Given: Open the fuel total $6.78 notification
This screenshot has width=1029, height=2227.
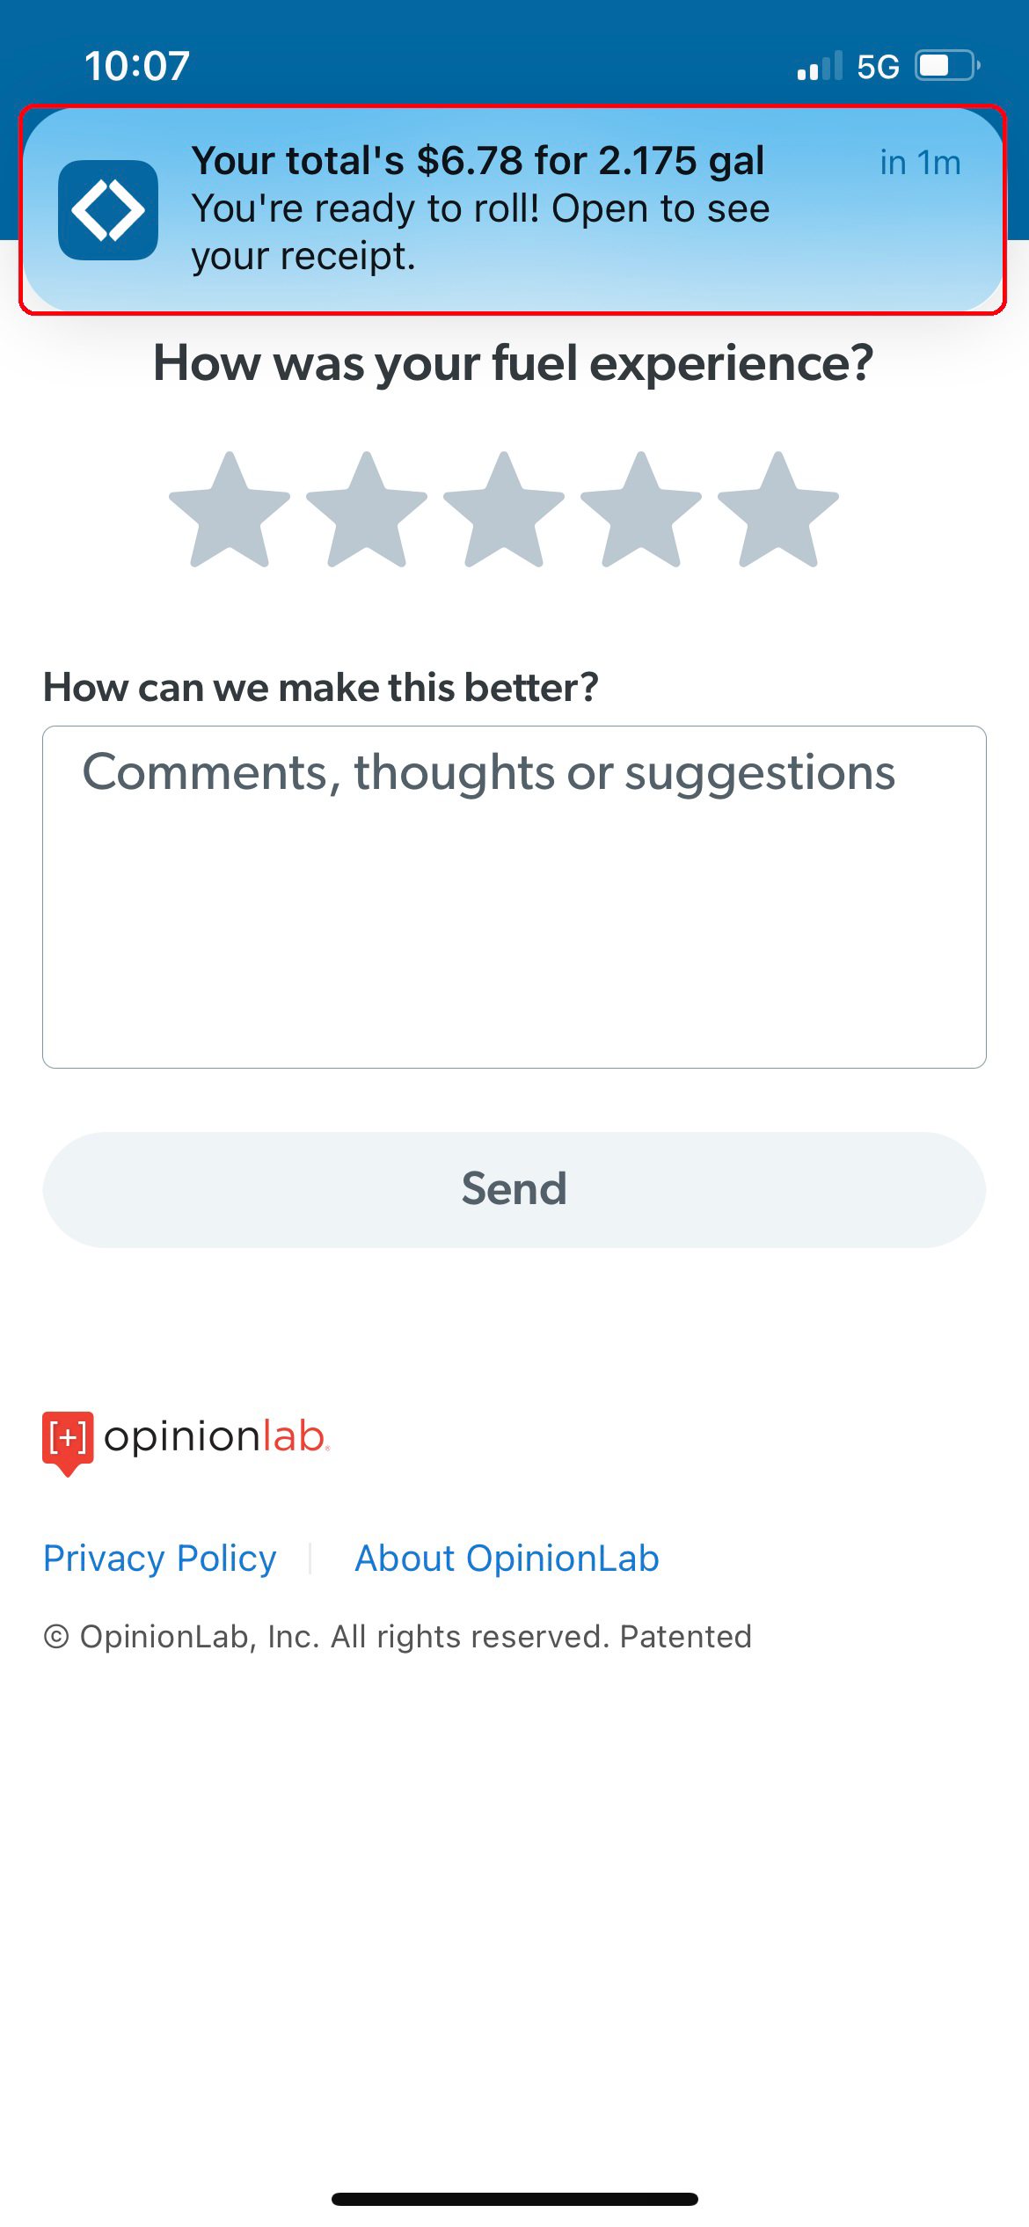Looking at the screenshot, I should (x=513, y=209).
